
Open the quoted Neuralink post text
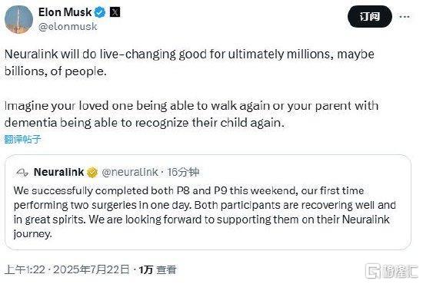pyautogui.click(x=205, y=212)
